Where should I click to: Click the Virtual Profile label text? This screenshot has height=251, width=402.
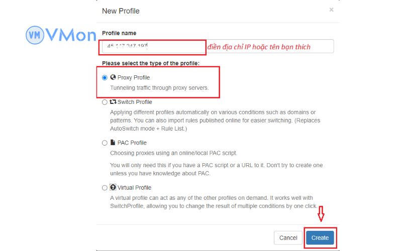point(134,188)
